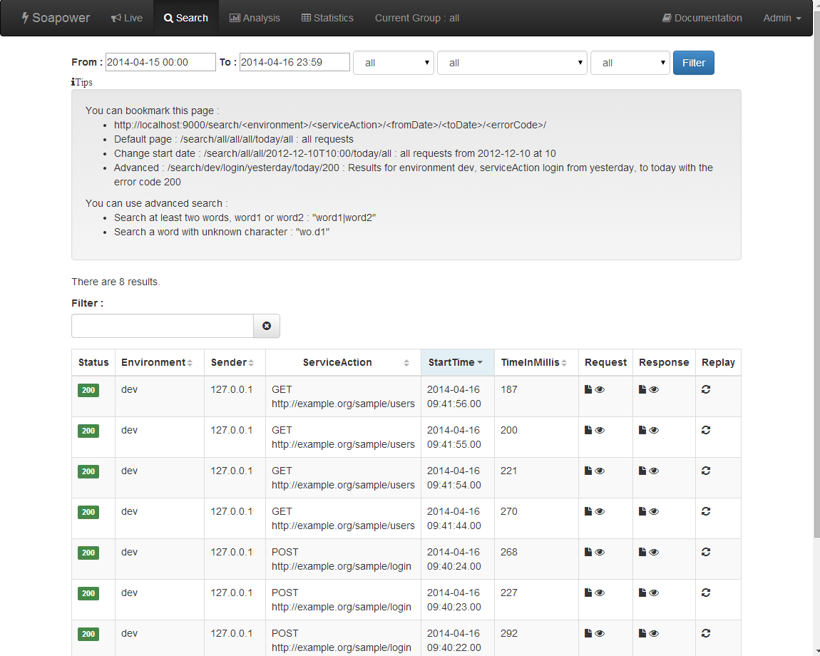
Task: Replay the 09:40:22 request
Action: point(706,633)
